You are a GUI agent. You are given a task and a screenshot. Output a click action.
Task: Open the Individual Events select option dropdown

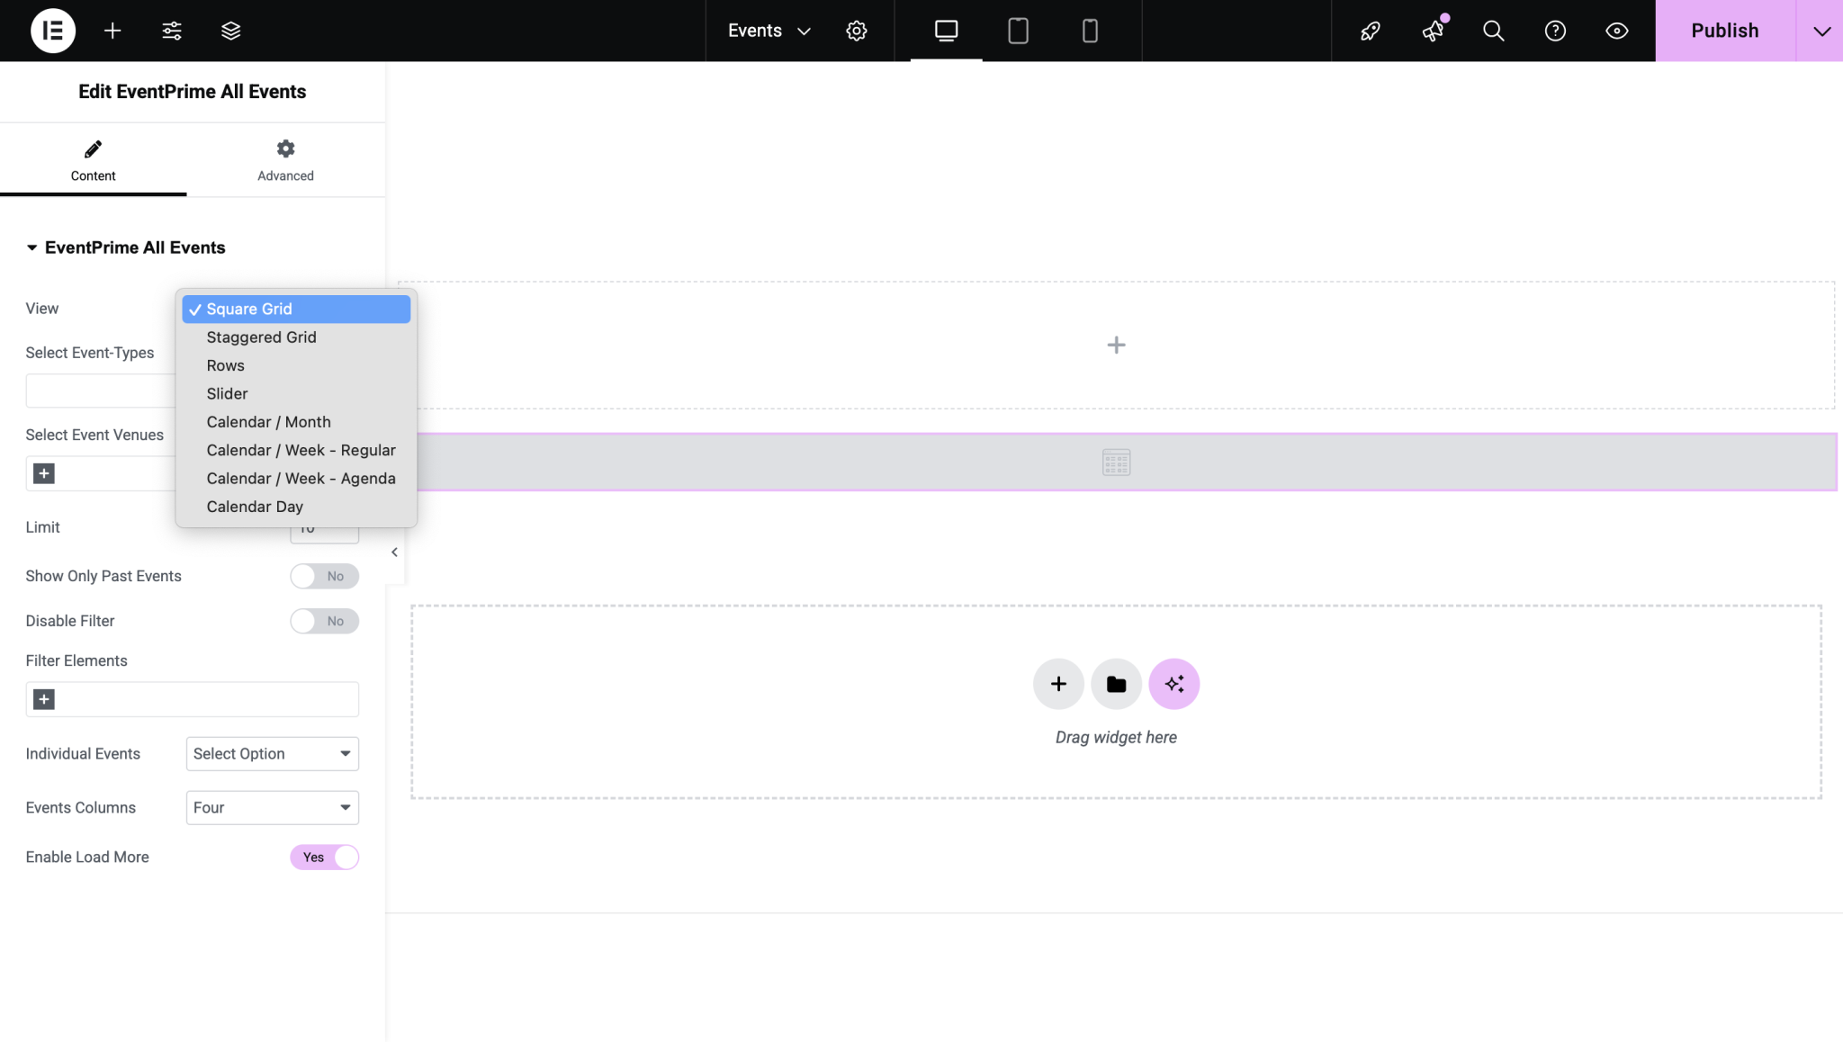pyautogui.click(x=271, y=753)
